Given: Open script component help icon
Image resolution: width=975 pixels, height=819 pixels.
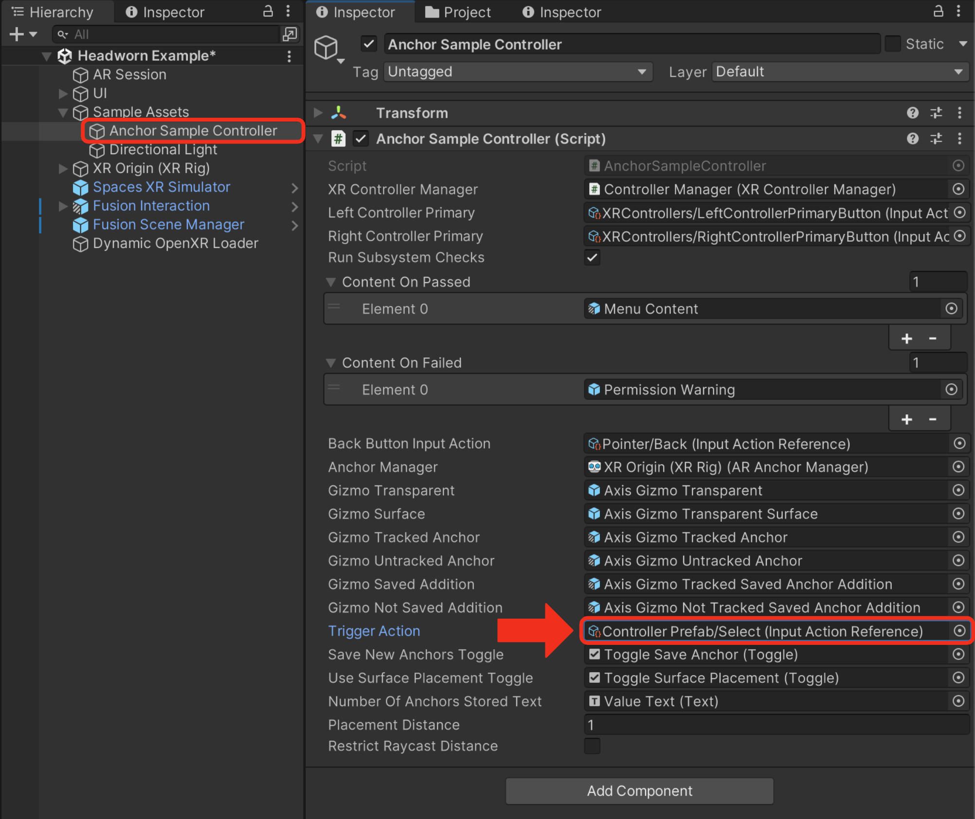Looking at the screenshot, I should (x=913, y=139).
